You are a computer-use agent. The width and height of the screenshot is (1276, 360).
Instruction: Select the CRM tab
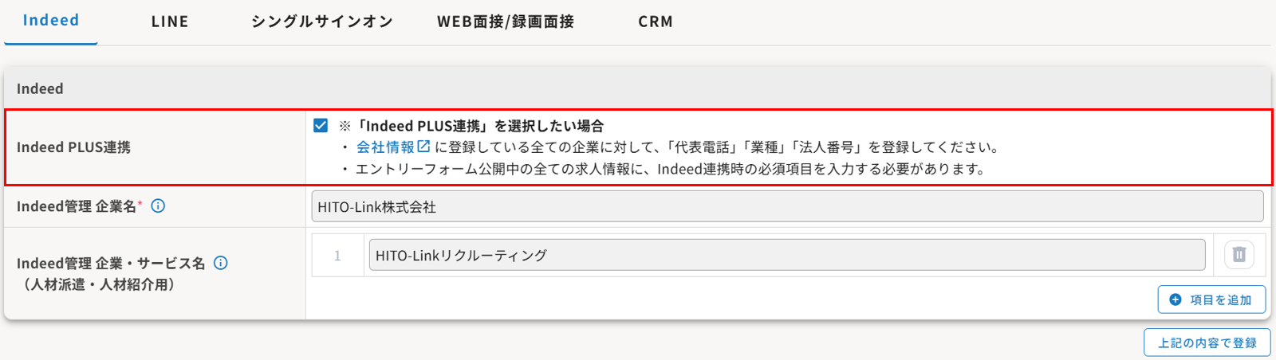click(656, 22)
